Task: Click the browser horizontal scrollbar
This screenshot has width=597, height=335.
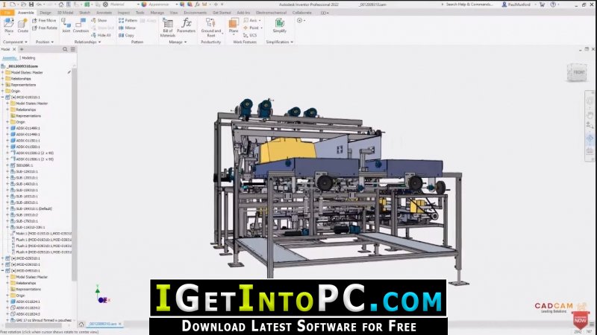Action: 32,325
